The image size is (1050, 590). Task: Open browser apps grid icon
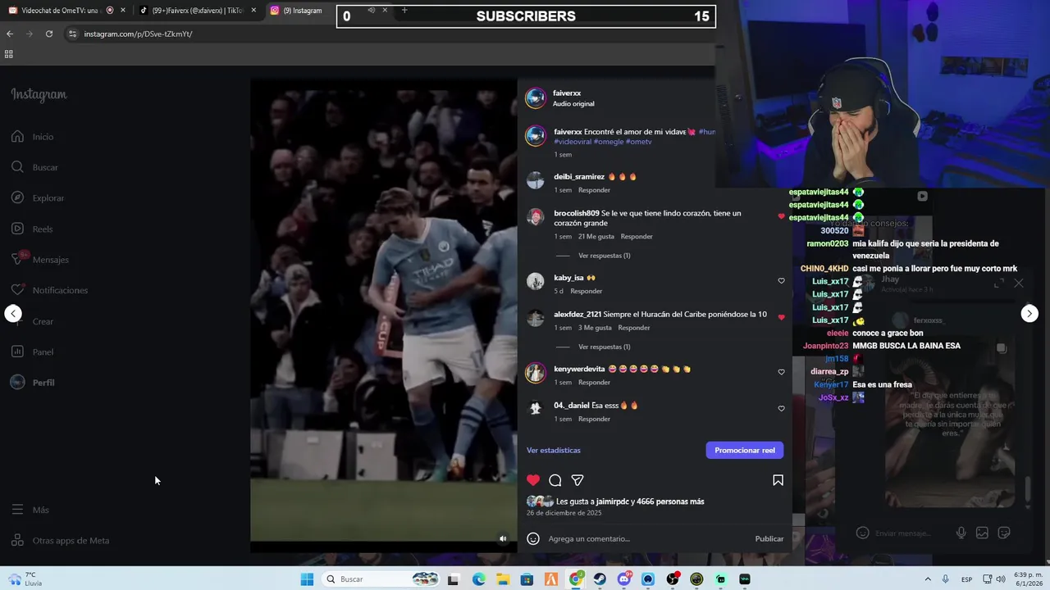coord(9,54)
